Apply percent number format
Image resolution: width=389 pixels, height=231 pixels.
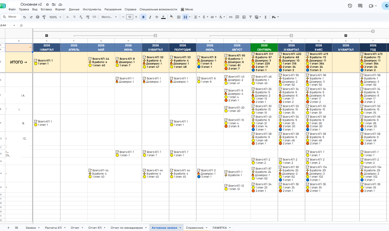(x=74, y=17)
